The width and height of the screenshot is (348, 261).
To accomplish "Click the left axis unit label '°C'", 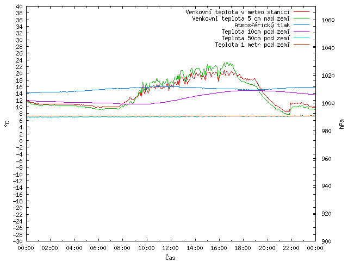I will point(7,124).
